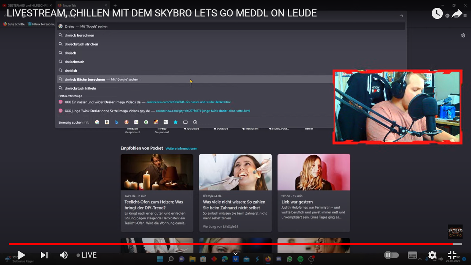
Task: Open WhatsApp from the taskbar
Action: point(290,259)
